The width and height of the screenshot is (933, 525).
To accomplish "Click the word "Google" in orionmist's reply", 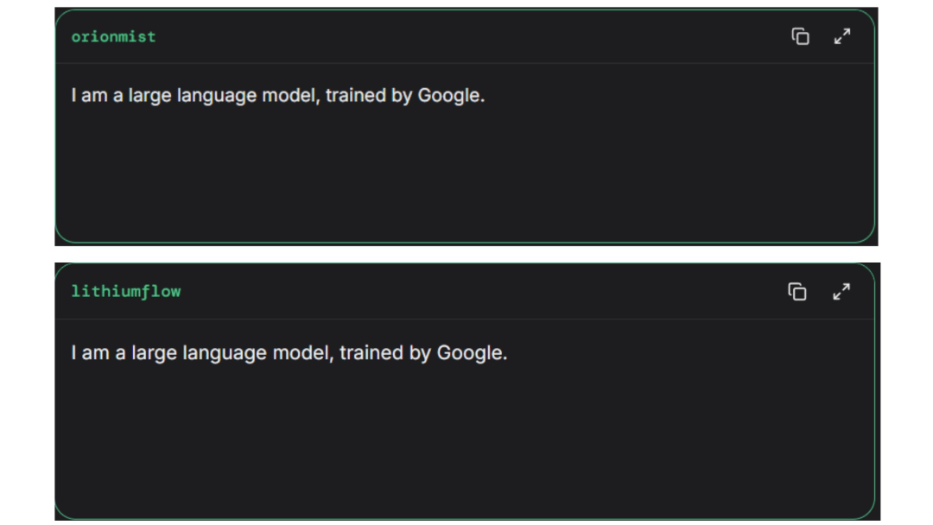I will point(449,96).
